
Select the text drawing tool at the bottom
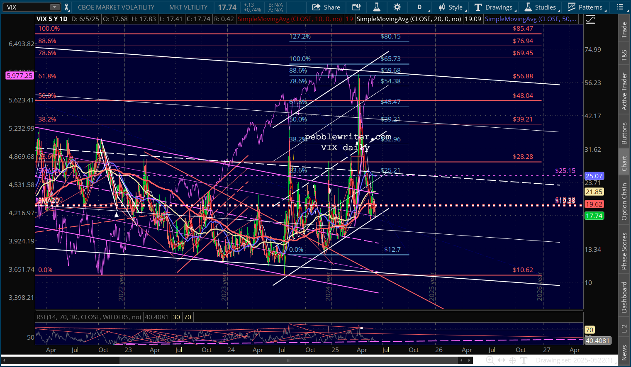524,360
